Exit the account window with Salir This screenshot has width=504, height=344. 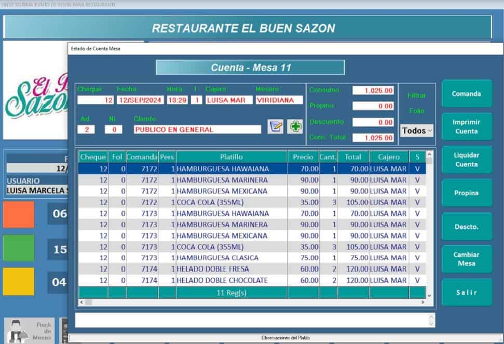click(x=466, y=293)
